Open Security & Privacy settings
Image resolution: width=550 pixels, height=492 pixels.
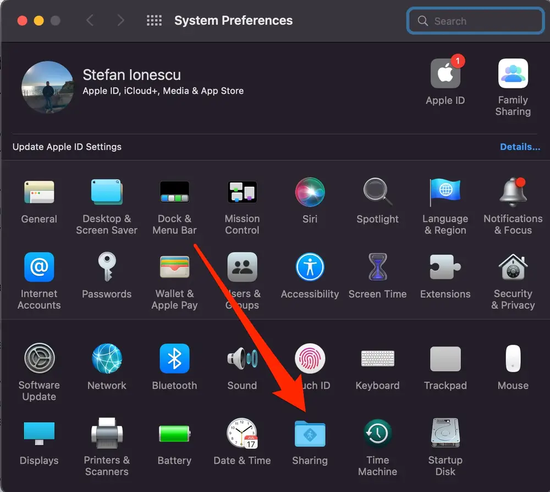(x=513, y=267)
